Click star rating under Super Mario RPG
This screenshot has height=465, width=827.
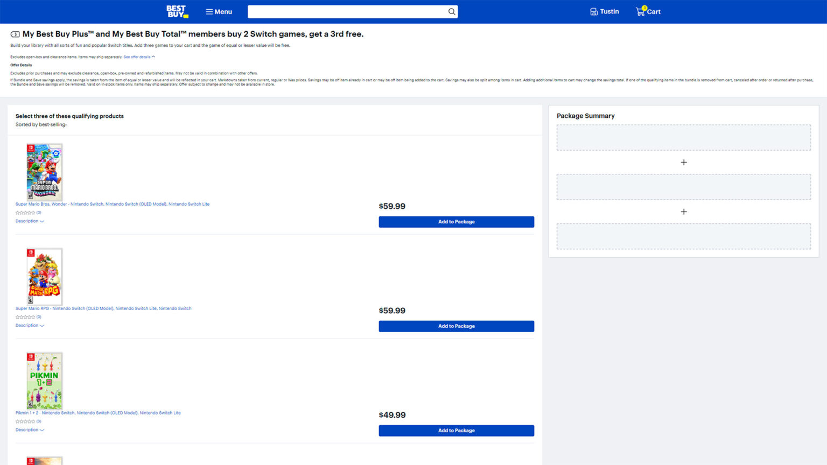pyautogui.click(x=25, y=318)
